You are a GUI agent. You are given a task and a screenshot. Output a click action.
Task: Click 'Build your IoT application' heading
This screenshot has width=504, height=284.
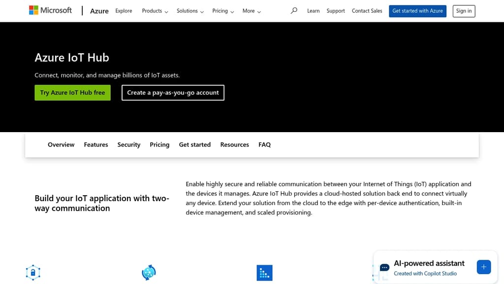coord(102,203)
